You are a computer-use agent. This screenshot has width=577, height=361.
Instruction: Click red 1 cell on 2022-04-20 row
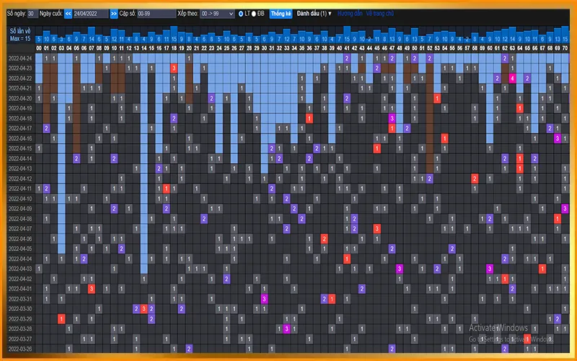(437, 98)
